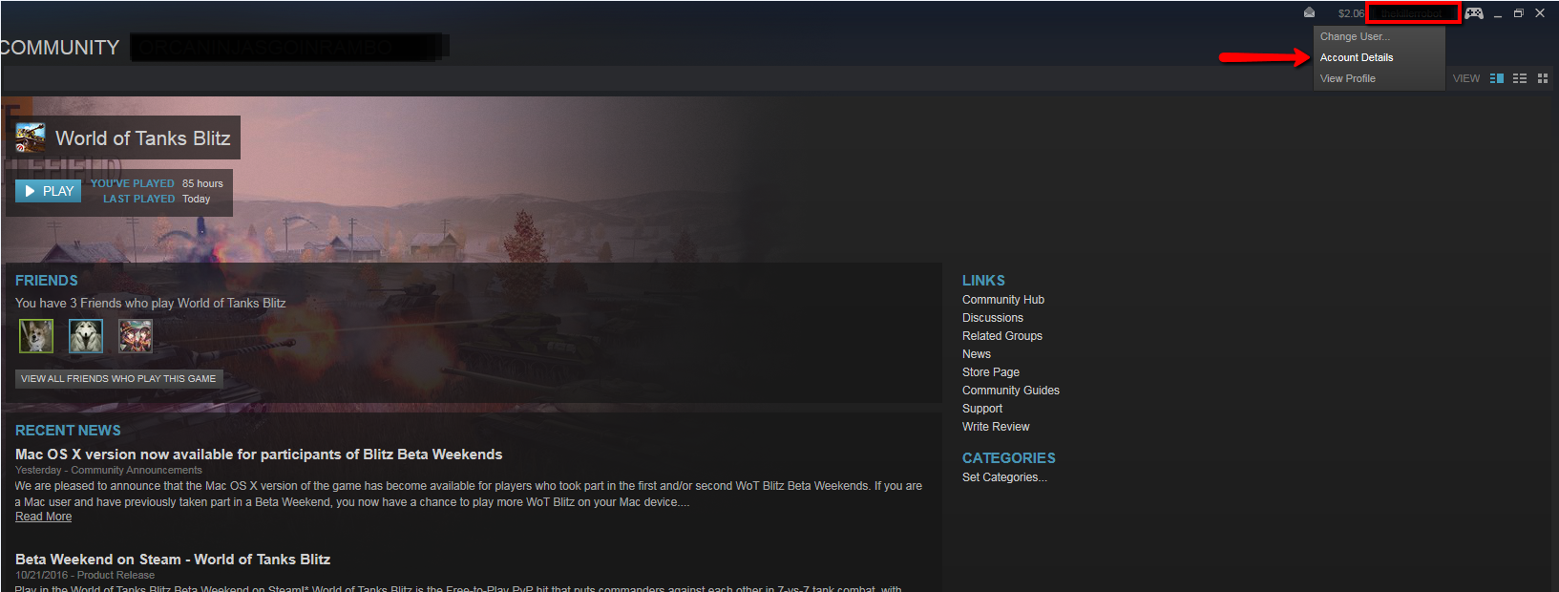Click the RECENT NEWS section heading
Screen dimensions: 1559x592
tap(68, 431)
